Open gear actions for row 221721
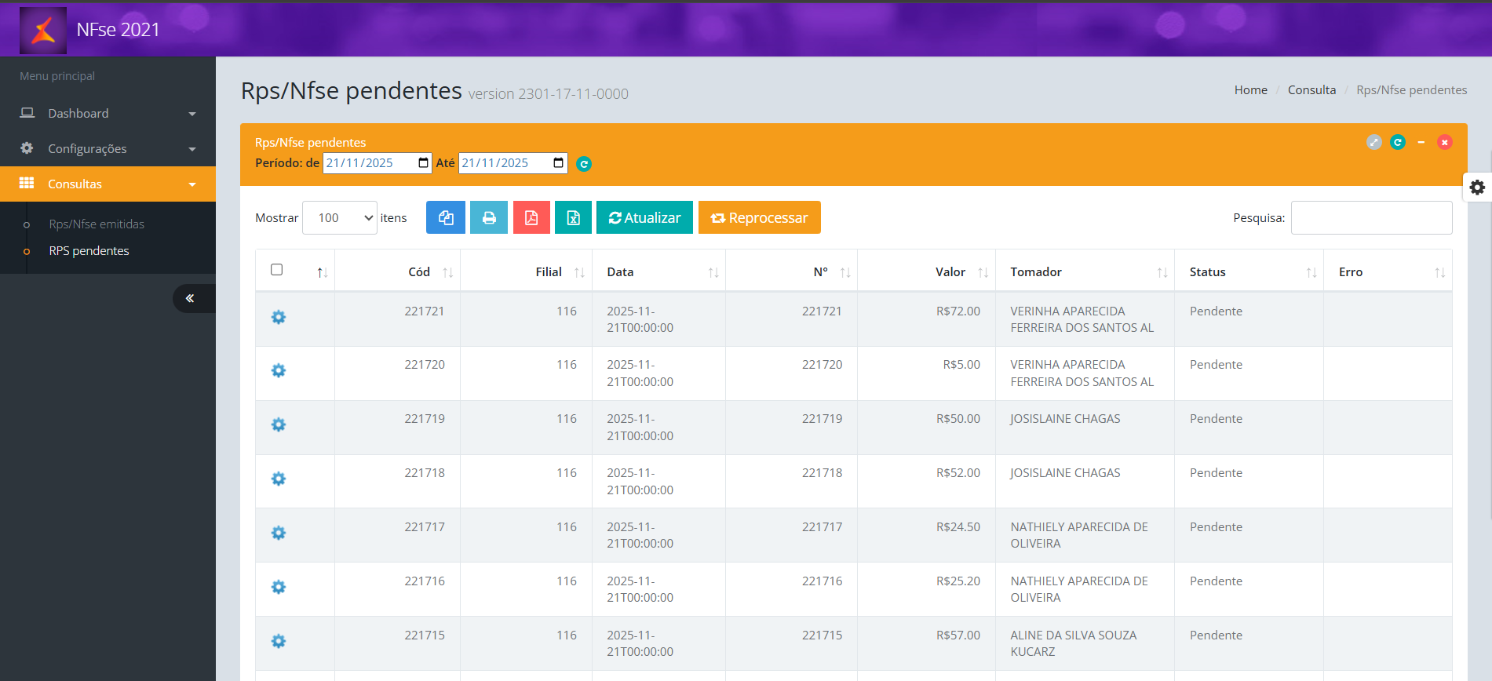The width and height of the screenshot is (1492, 681). 279,317
